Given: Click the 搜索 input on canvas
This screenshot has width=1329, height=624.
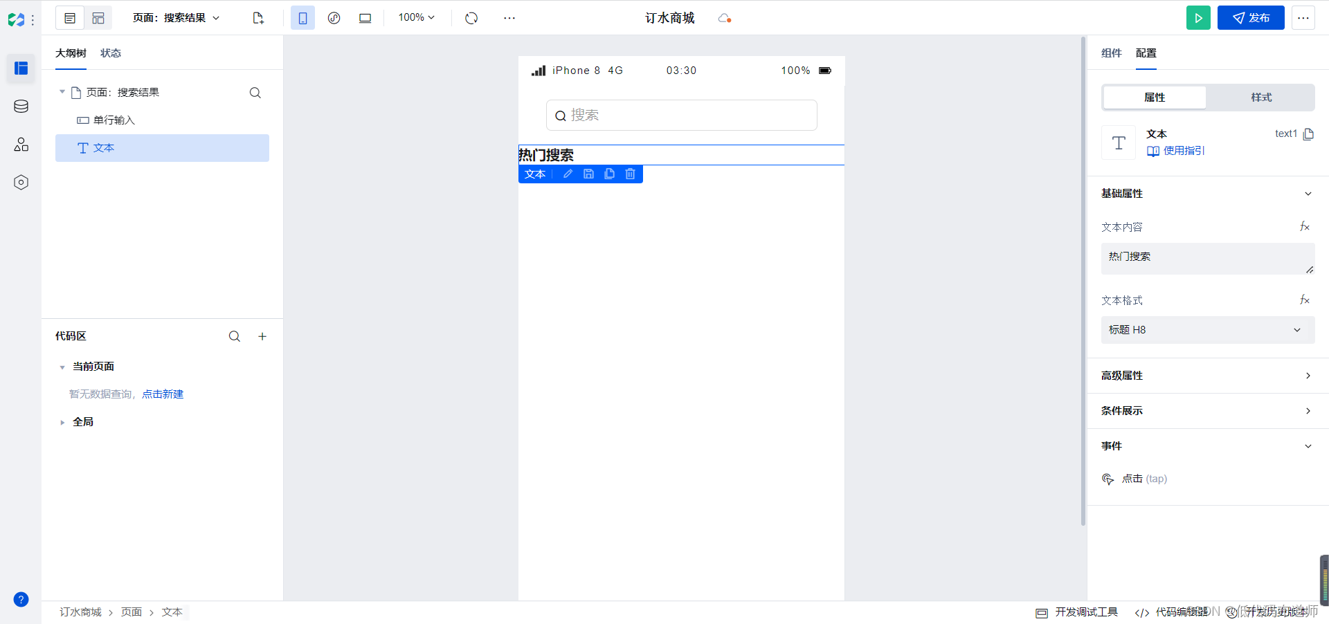Looking at the screenshot, I should tap(681, 115).
